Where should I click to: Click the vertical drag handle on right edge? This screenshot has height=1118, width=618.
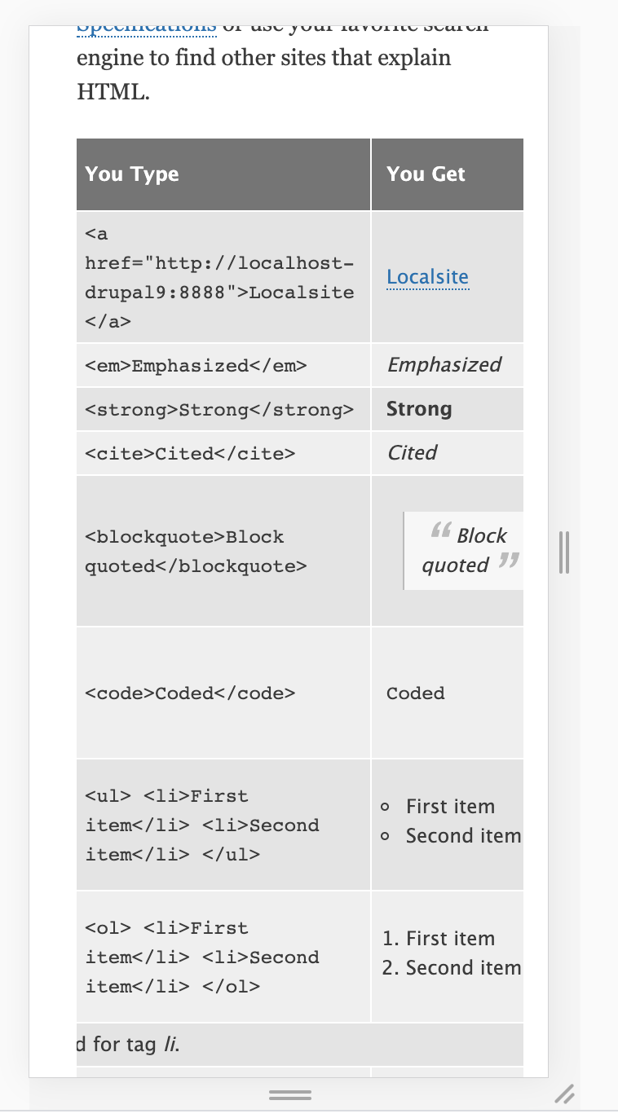(564, 550)
